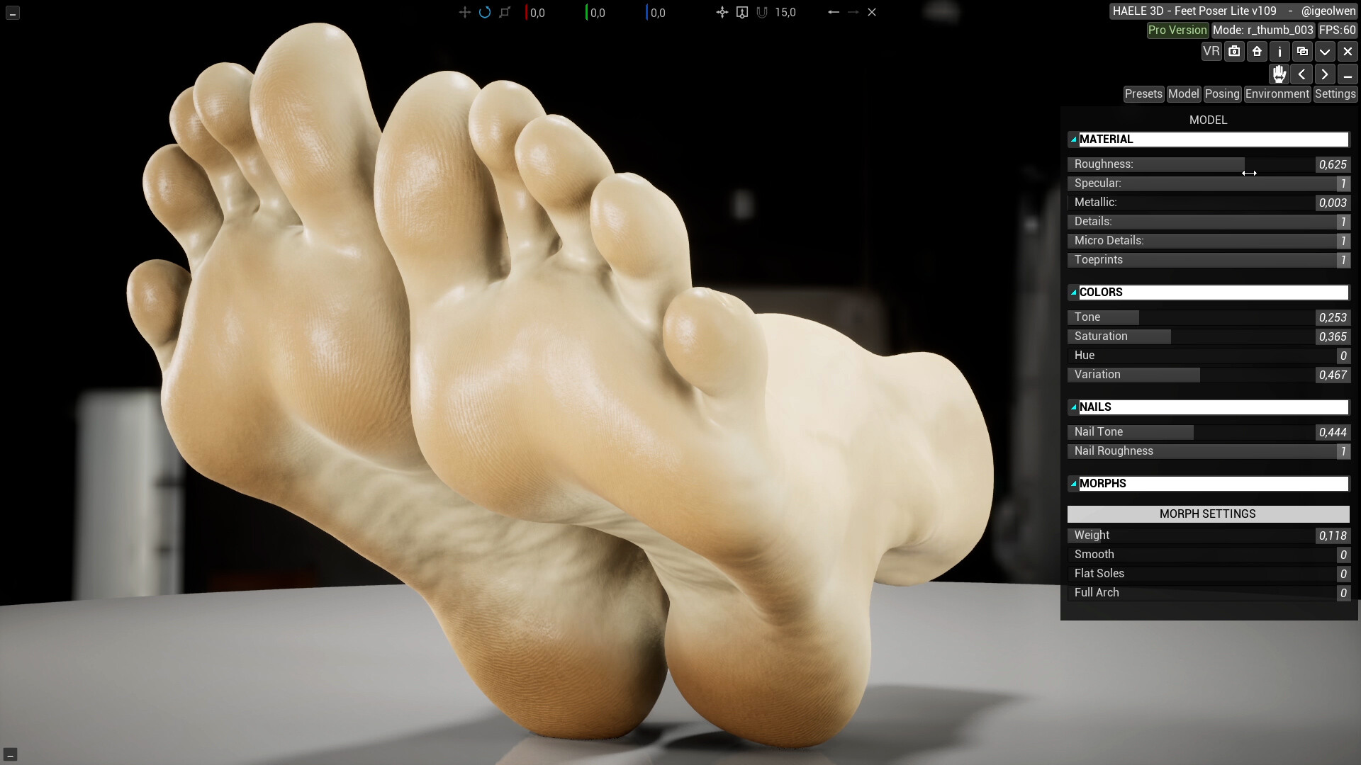Click the undo left-arrow icon
The image size is (1361, 765).
[833, 12]
